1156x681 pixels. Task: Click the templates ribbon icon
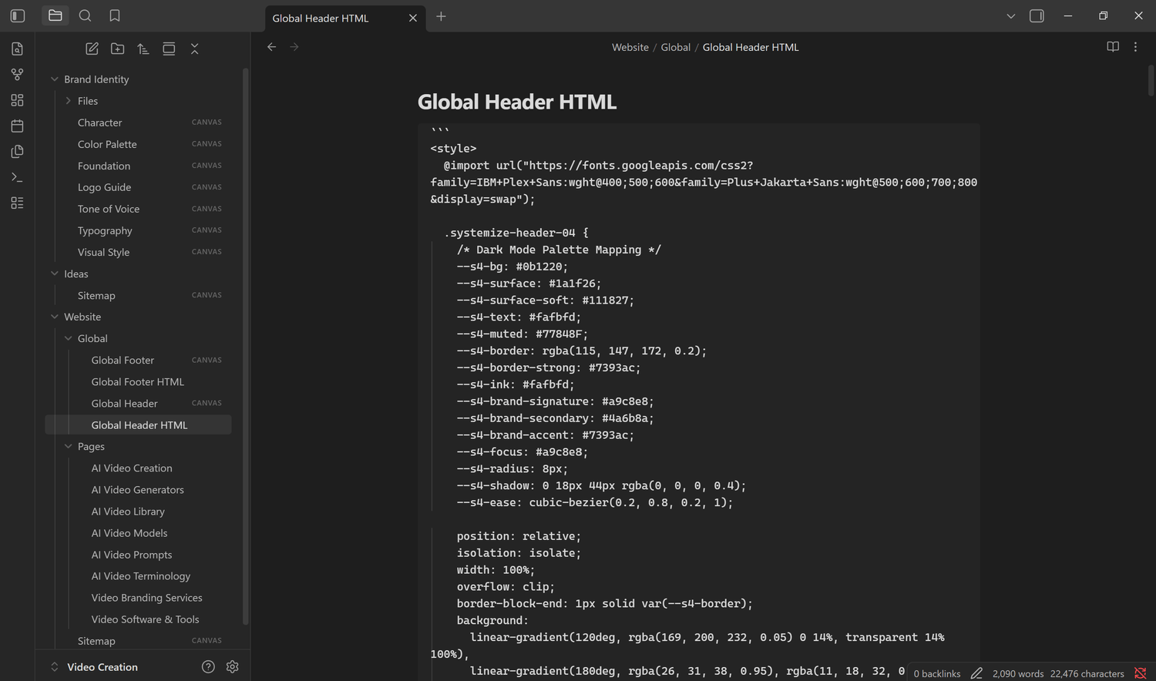click(17, 152)
